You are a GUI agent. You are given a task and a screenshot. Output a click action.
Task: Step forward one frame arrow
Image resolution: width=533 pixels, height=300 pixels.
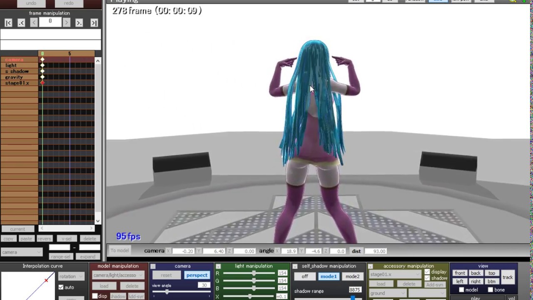point(66,23)
